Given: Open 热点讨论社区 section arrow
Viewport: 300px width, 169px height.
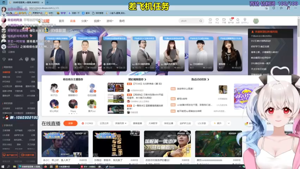Looking at the screenshot, I should click(208, 79).
